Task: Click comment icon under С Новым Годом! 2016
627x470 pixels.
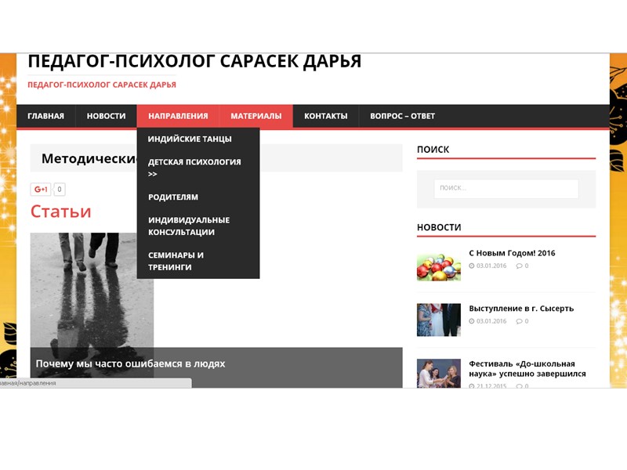Action: (x=519, y=266)
